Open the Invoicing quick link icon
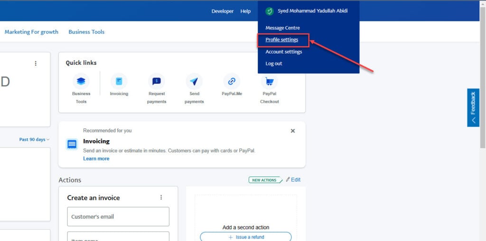The width and height of the screenshot is (486, 241). click(119, 81)
